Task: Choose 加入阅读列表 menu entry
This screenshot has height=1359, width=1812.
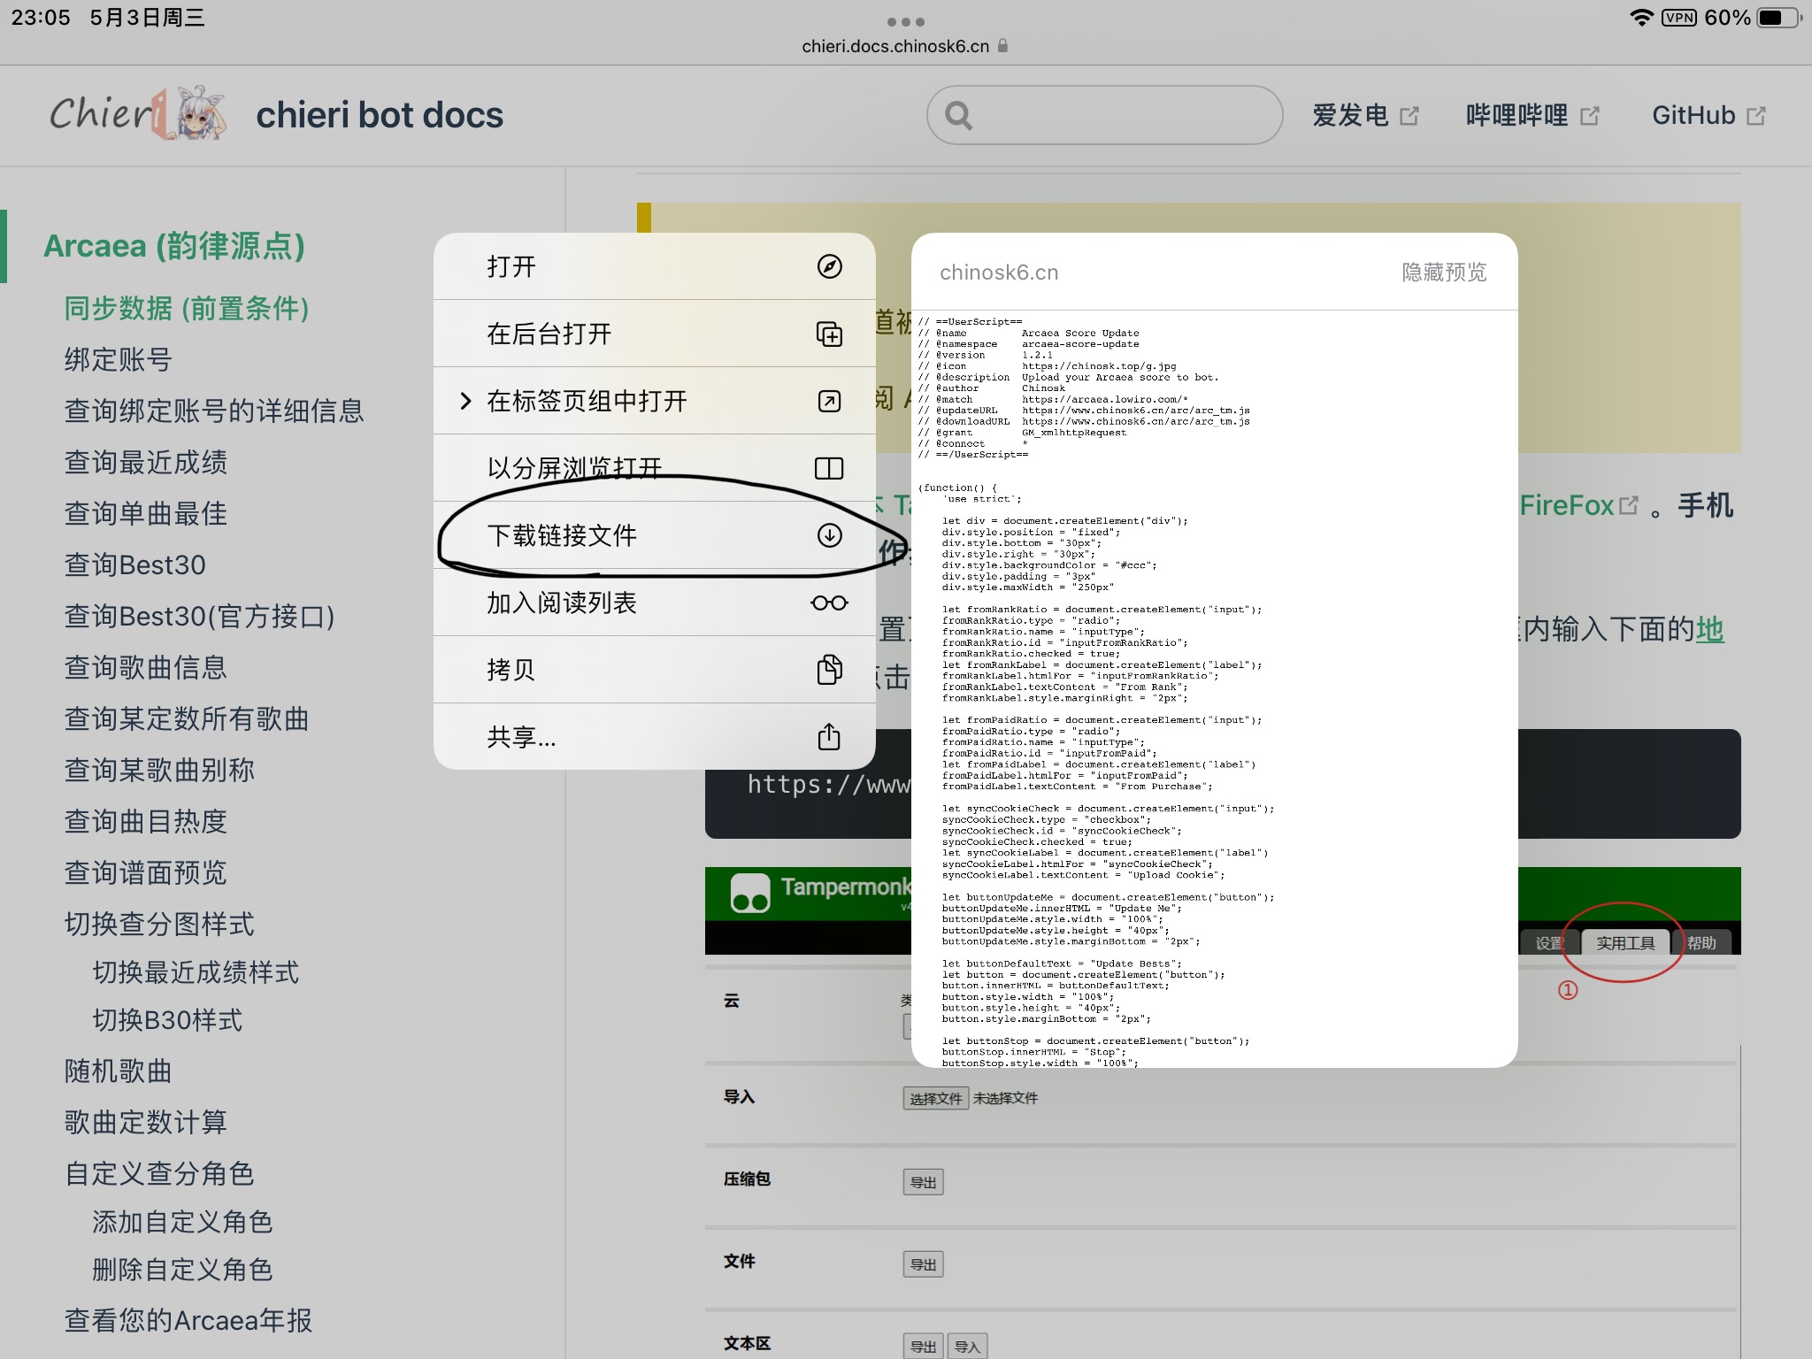Action: tap(563, 603)
